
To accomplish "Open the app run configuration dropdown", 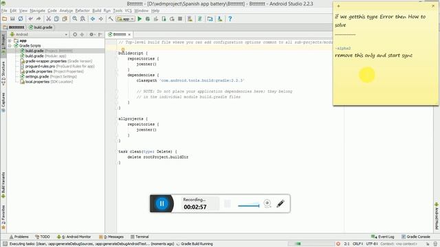I will tap(125, 19).
